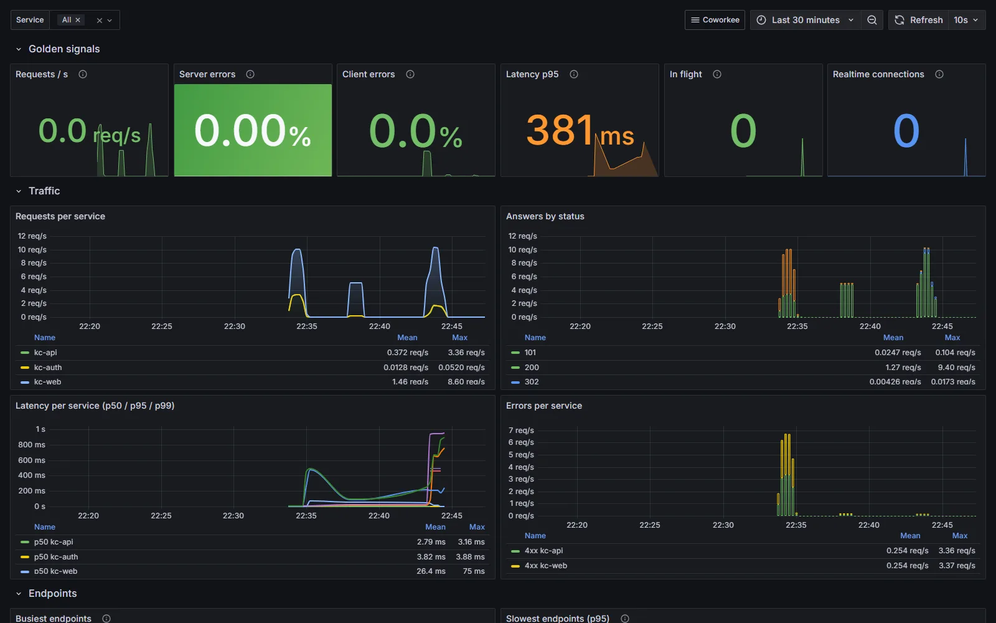Open the Latency per service panel title menu
The width and height of the screenshot is (996, 623).
(x=95, y=406)
